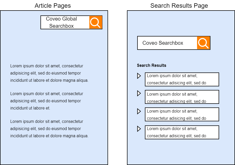Click the first article paragraph

pyautogui.click(x=49, y=73)
